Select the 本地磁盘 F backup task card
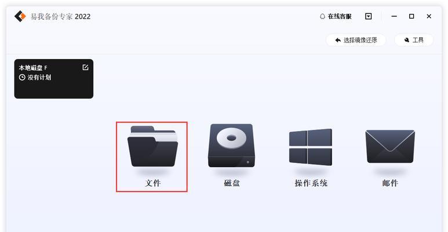 [54, 79]
